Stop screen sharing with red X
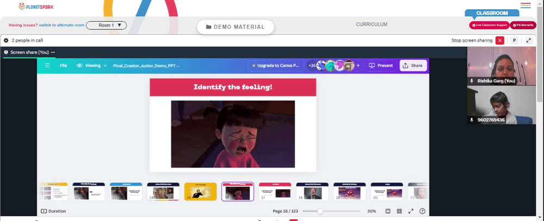 (499, 40)
